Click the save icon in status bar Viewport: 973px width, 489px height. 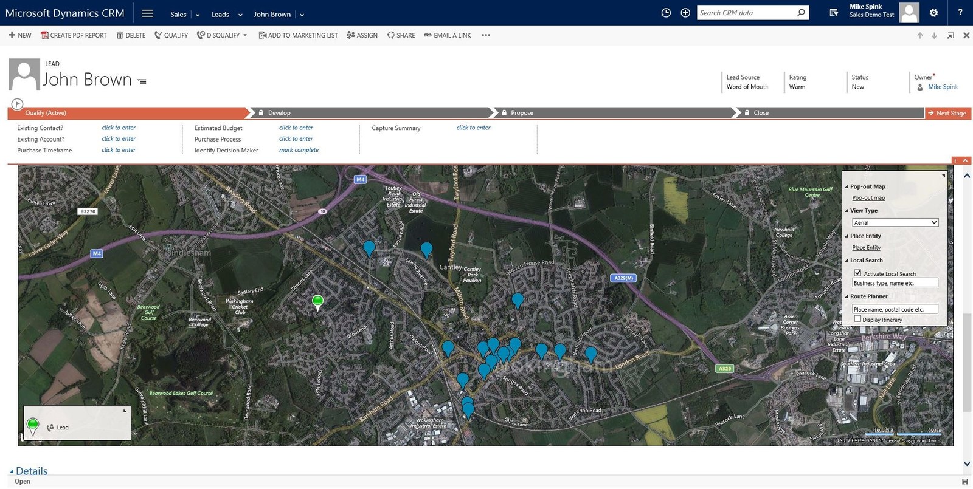tap(965, 482)
